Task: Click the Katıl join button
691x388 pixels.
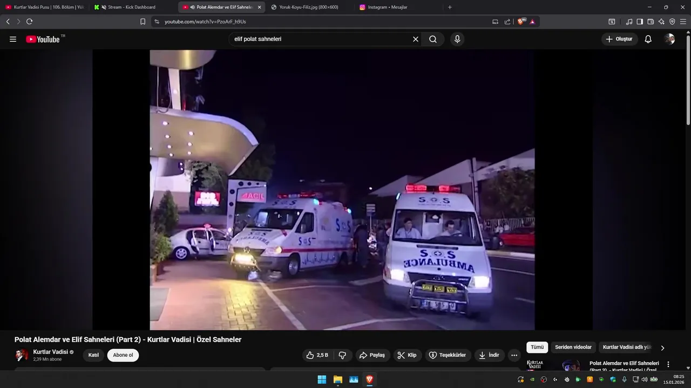Action: pyautogui.click(x=93, y=355)
